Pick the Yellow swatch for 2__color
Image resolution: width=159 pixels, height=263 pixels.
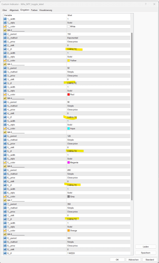[x=68, y=61]
